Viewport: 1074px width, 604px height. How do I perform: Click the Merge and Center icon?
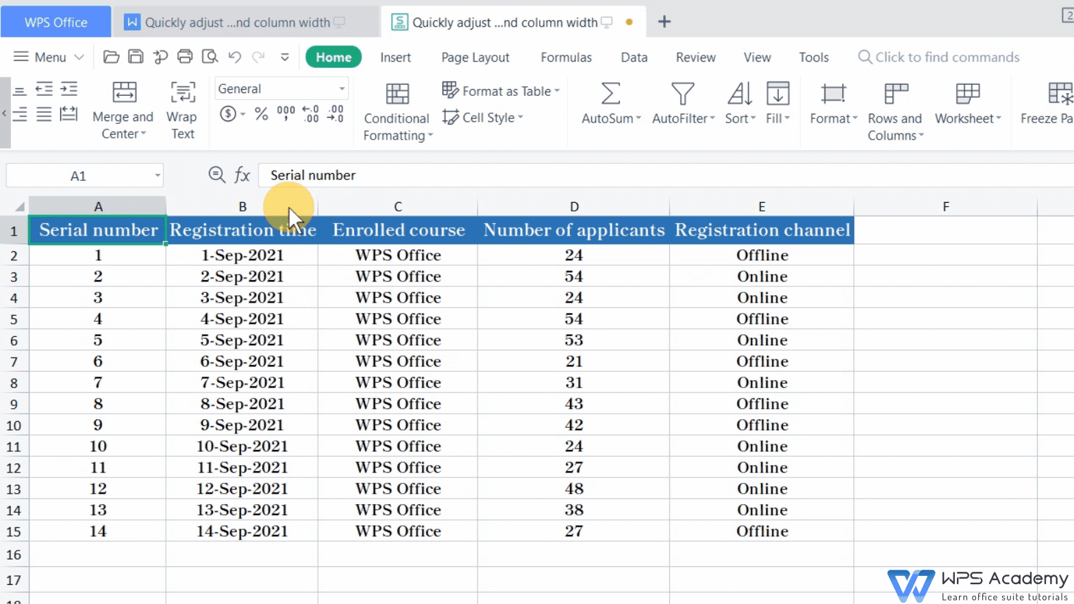click(x=124, y=92)
